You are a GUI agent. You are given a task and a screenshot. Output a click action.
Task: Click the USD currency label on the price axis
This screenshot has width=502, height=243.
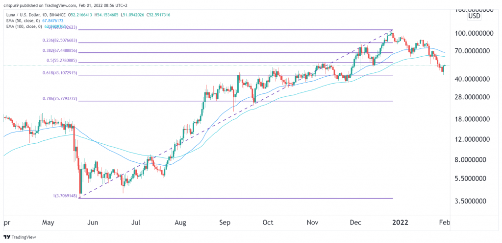[475, 16]
